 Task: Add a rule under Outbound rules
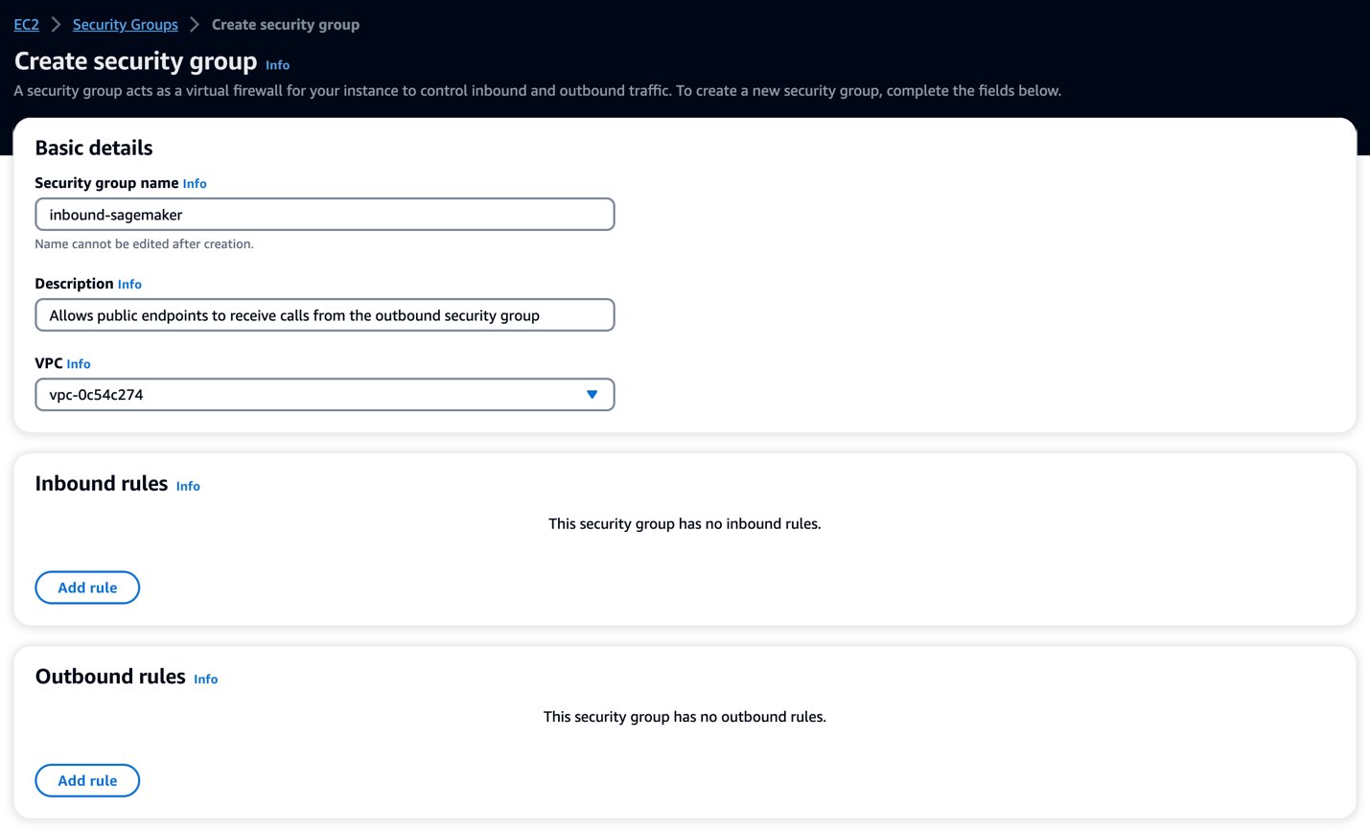87,779
